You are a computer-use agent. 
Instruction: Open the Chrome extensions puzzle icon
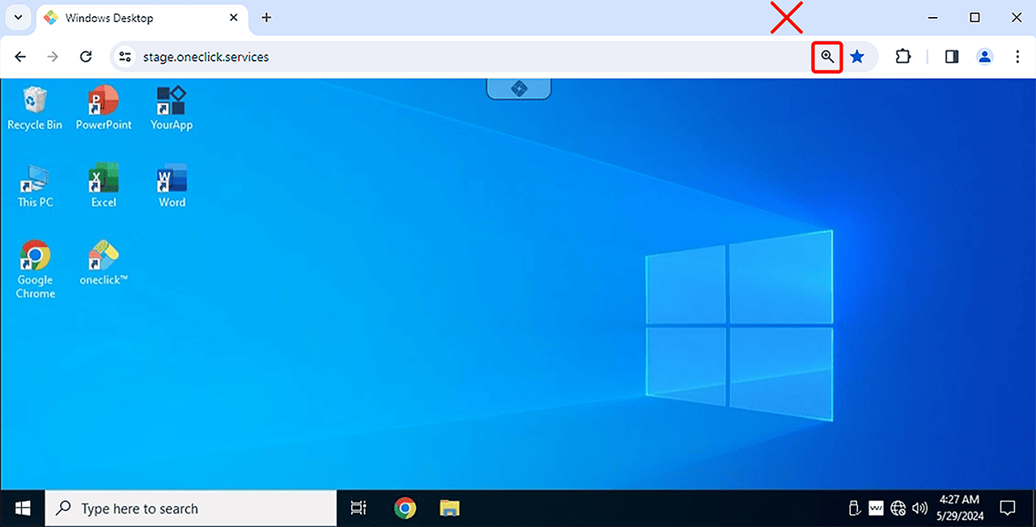(x=903, y=57)
